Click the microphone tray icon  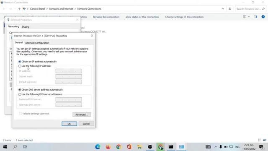click(x=221, y=147)
